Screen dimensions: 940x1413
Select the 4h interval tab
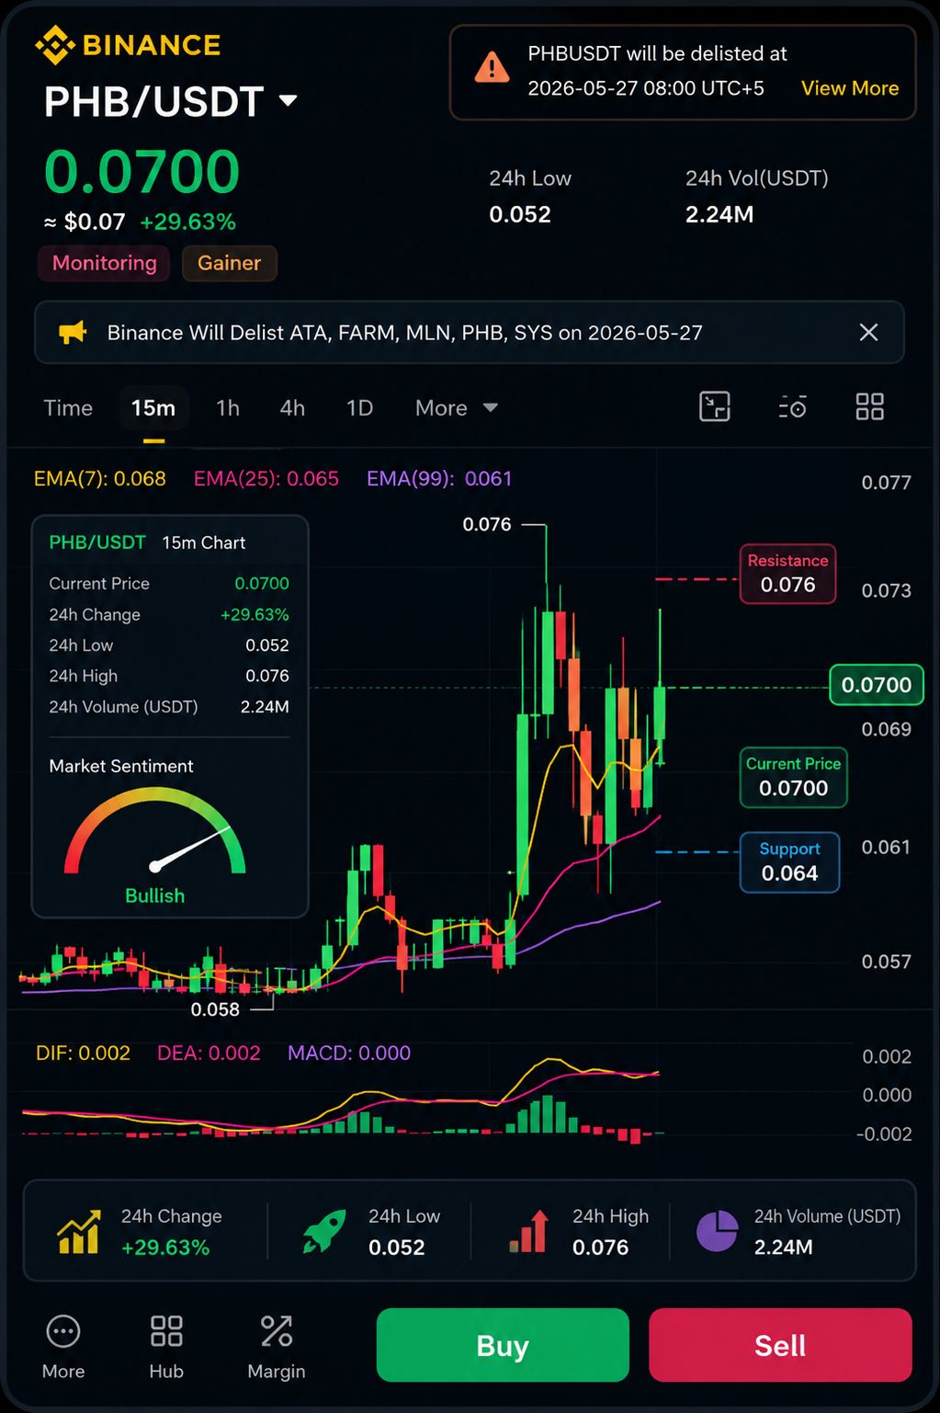pyautogui.click(x=292, y=408)
